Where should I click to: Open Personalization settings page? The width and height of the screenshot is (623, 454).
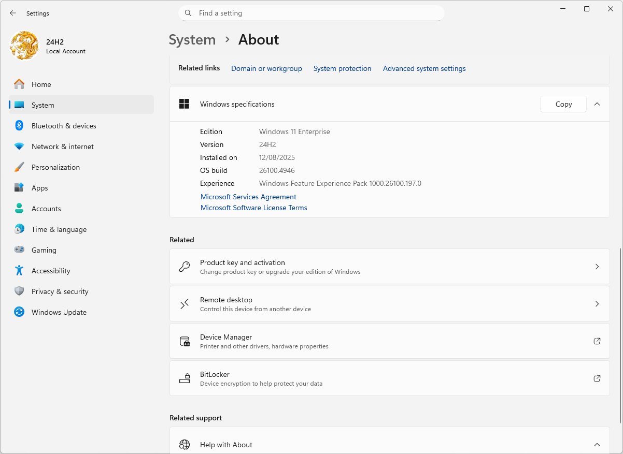point(81,167)
